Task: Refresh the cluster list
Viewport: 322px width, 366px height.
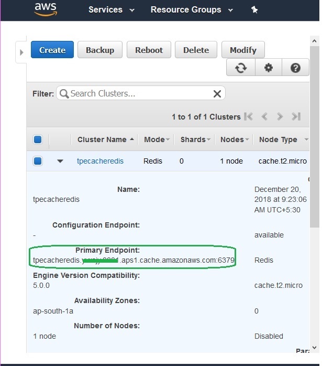Action: click(x=241, y=68)
